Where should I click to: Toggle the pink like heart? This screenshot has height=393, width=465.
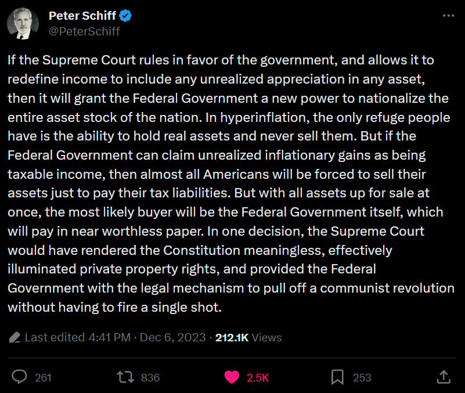(232, 377)
